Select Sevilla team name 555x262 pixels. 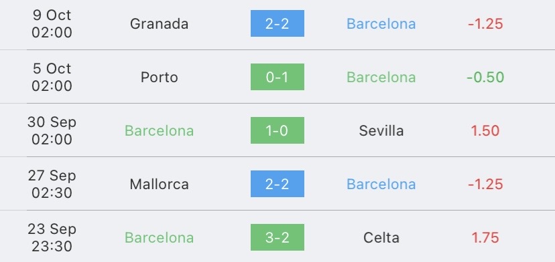pyautogui.click(x=381, y=130)
